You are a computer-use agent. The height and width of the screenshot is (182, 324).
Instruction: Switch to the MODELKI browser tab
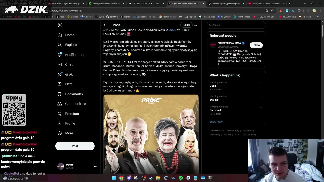click(67, 4)
